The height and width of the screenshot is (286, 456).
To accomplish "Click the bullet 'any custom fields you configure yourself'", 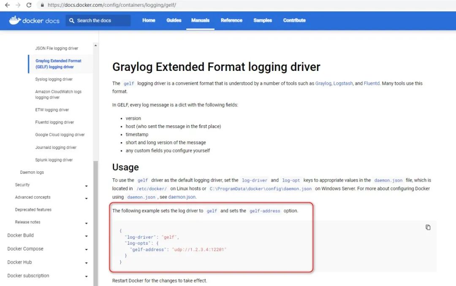I will tap(168, 151).
